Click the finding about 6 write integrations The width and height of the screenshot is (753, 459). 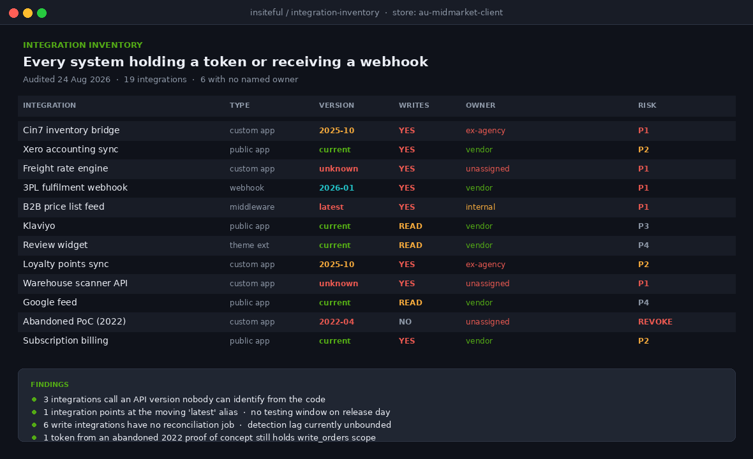pos(217,425)
